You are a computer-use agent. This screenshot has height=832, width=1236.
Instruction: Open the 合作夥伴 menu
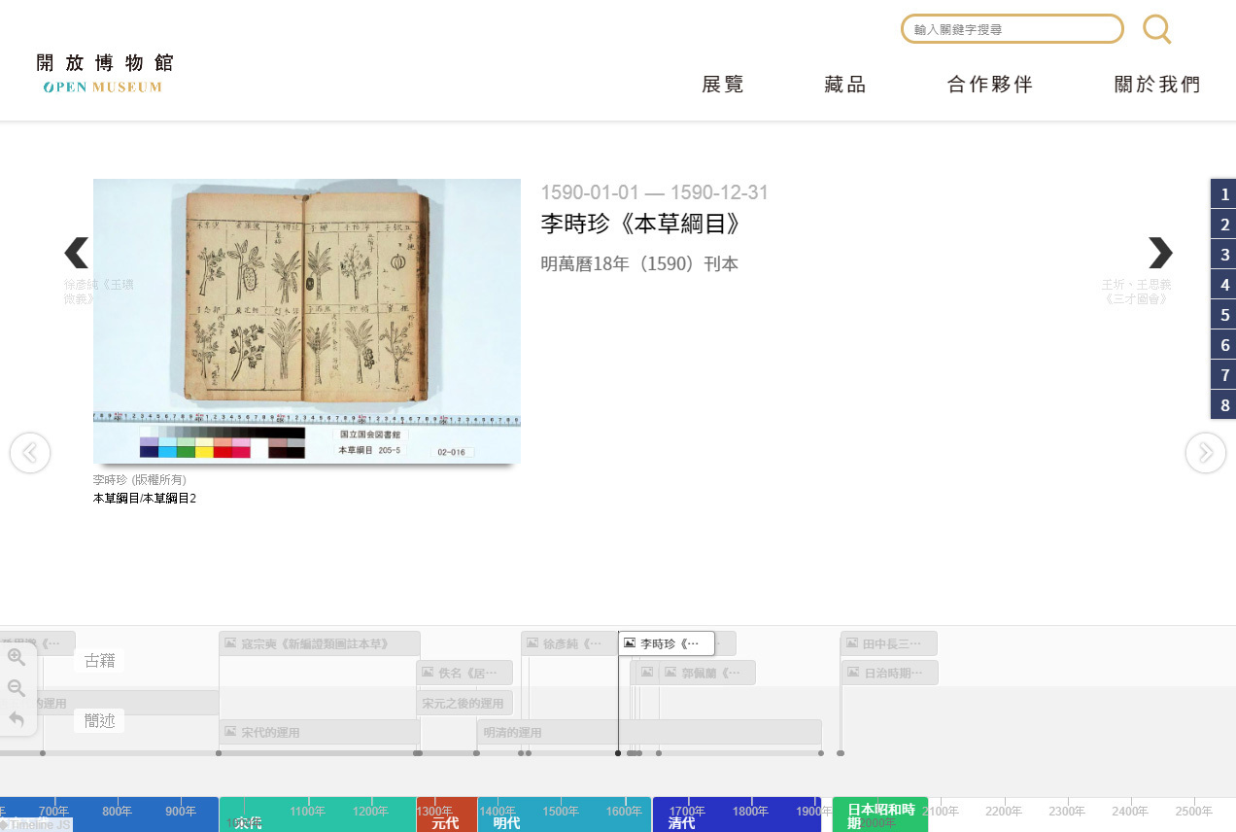pos(990,85)
